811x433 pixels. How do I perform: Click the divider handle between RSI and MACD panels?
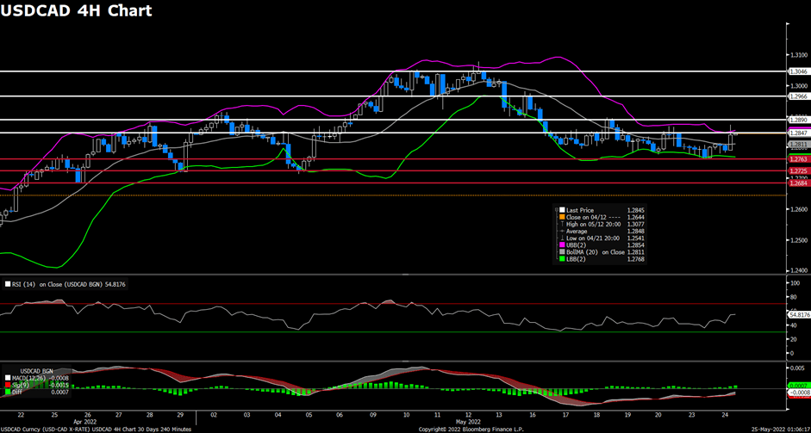(x=405, y=362)
